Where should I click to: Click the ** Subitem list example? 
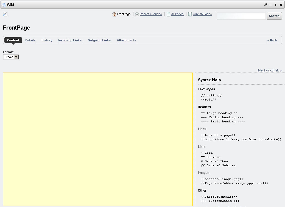[x=211, y=157]
